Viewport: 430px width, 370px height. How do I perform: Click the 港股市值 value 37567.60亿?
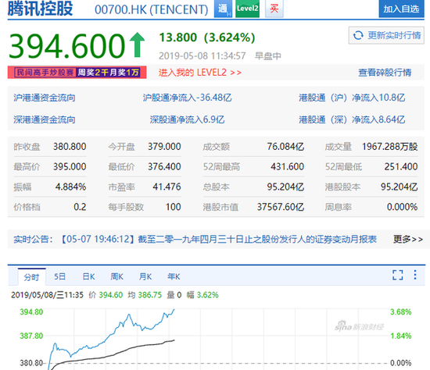(281, 207)
